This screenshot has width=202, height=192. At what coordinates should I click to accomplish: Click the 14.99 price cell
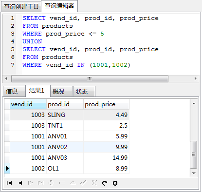pyautogui.click(x=106, y=158)
